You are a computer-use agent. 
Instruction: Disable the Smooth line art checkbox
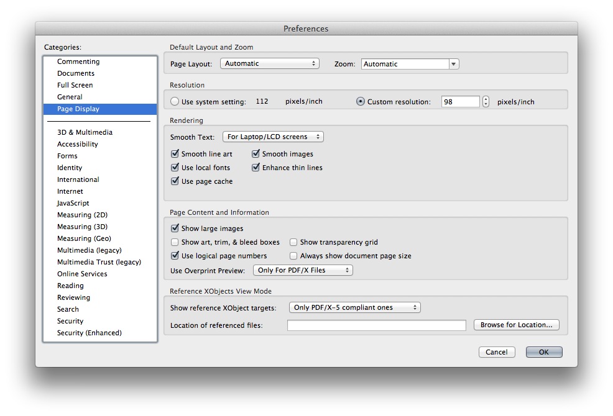click(x=175, y=153)
